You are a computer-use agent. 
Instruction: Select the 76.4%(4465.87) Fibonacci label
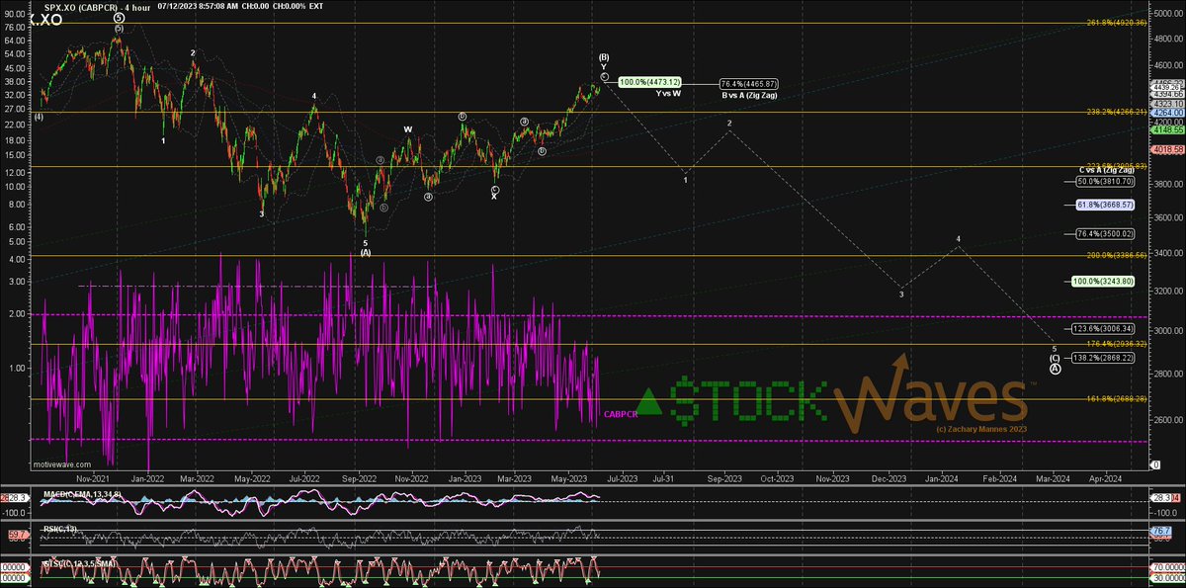tap(748, 83)
